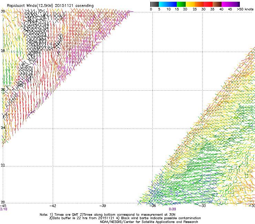
Task: Click the '-36' longitude axis label
Action: 153,206
